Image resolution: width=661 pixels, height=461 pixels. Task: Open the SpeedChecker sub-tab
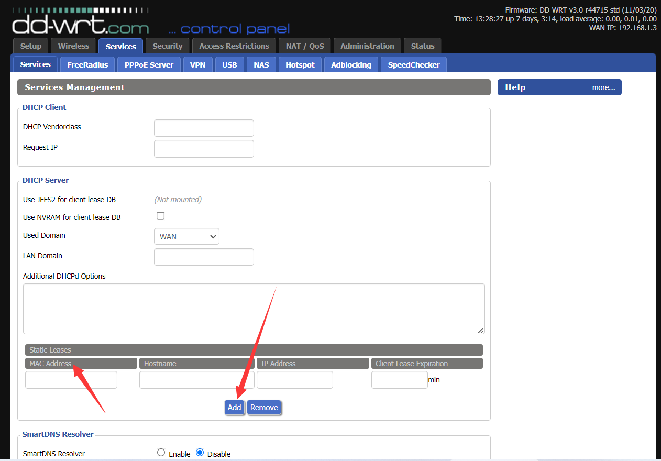pyautogui.click(x=413, y=65)
